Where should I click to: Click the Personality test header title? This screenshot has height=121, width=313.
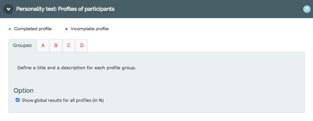point(65,9)
